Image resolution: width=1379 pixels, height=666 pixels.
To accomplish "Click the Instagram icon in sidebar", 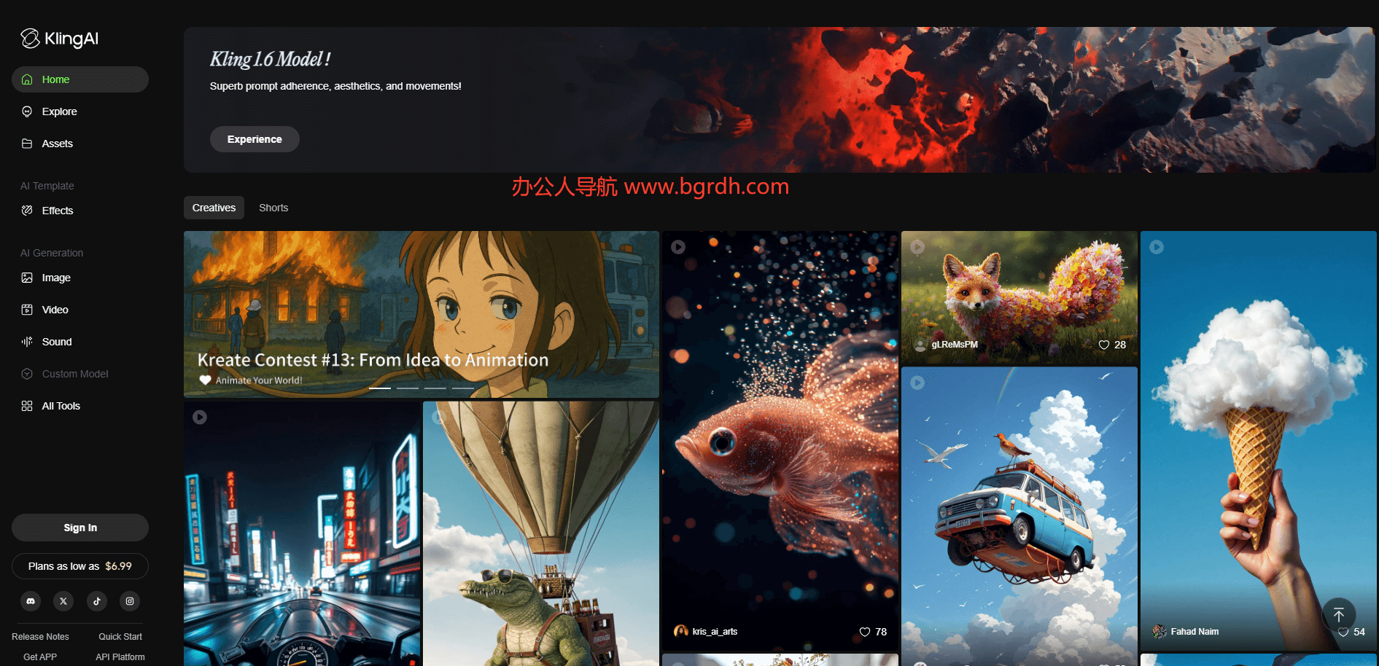I will click(x=130, y=601).
